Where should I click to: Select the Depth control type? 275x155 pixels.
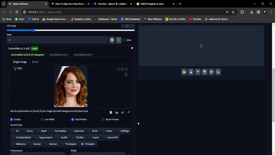point(42,131)
